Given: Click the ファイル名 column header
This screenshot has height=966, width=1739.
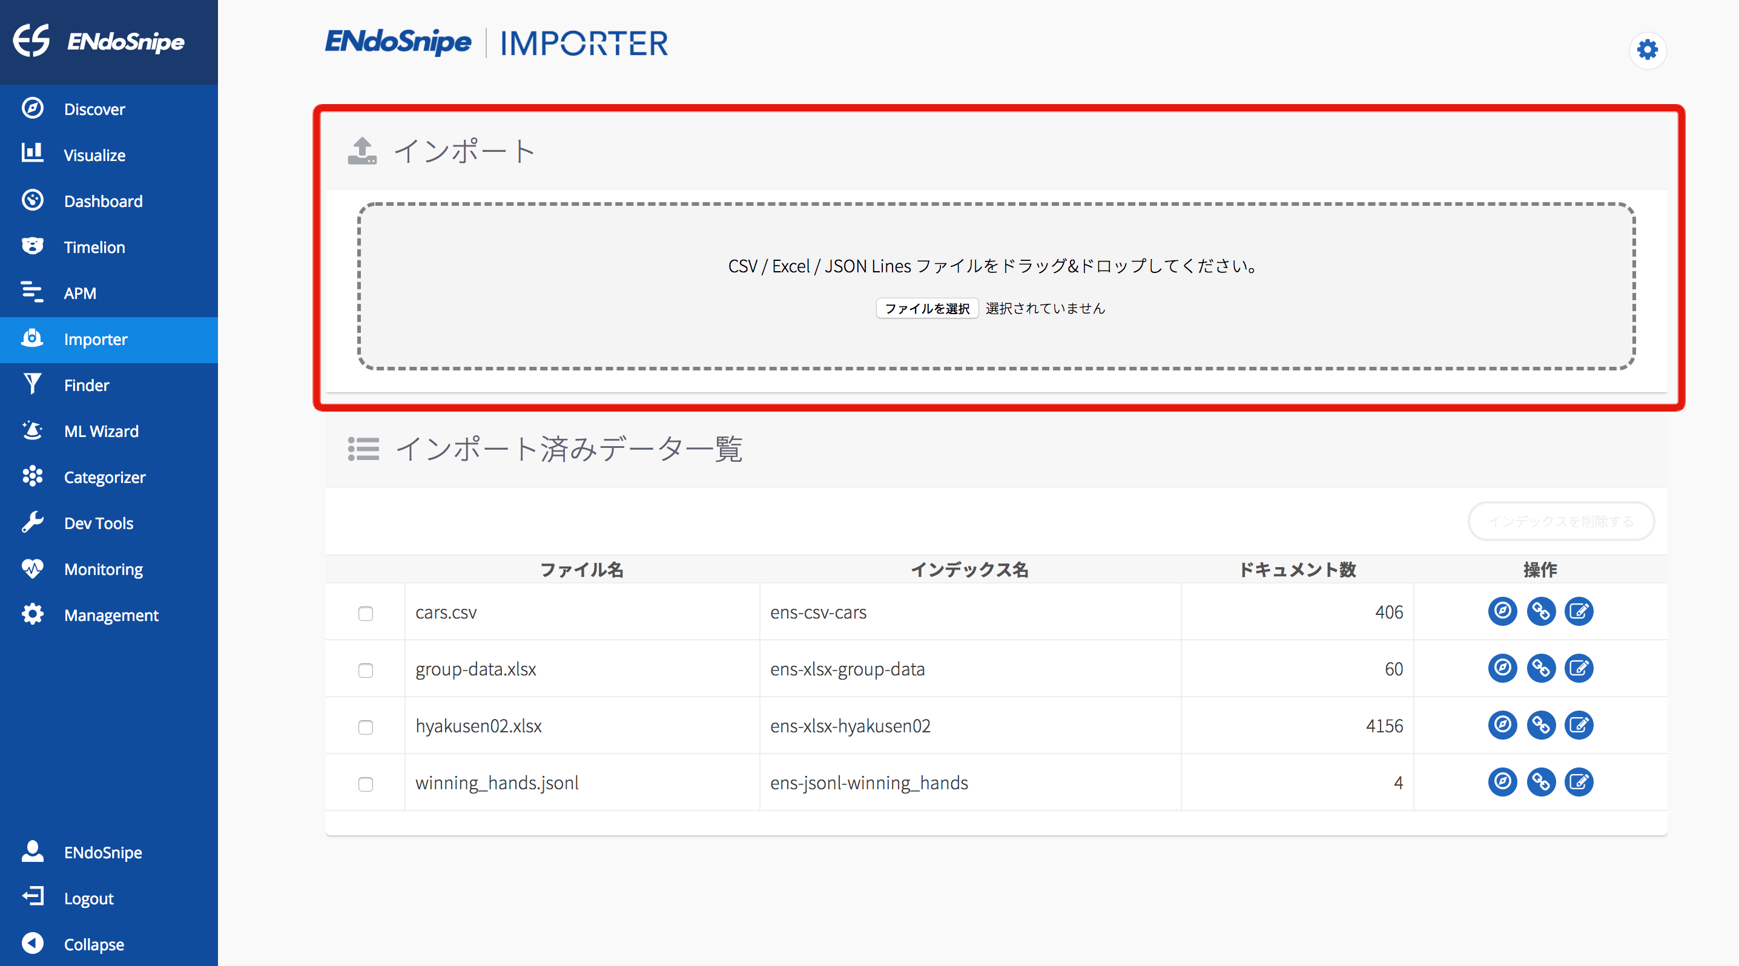Looking at the screenshot, I should click(x=581, y=570).
